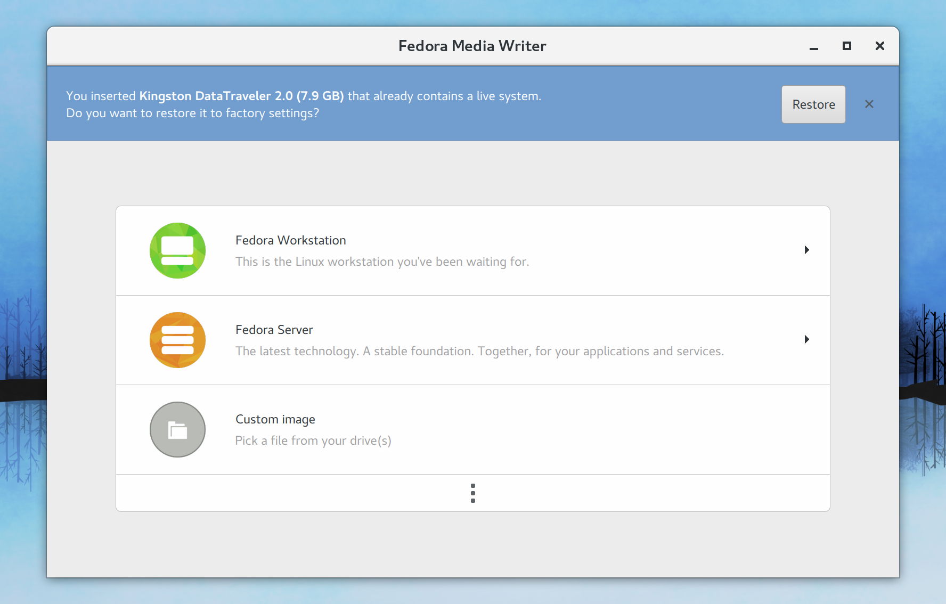Click the Restore button
Image resolution: width=946 pixels, height=604 pixels.
pos(813,104)
